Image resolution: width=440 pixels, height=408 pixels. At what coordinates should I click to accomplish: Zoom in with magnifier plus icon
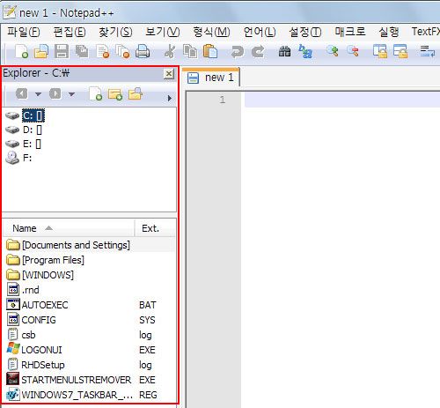333,52
